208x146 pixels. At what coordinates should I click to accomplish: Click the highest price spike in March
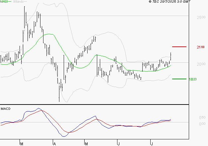coord(25,17)
